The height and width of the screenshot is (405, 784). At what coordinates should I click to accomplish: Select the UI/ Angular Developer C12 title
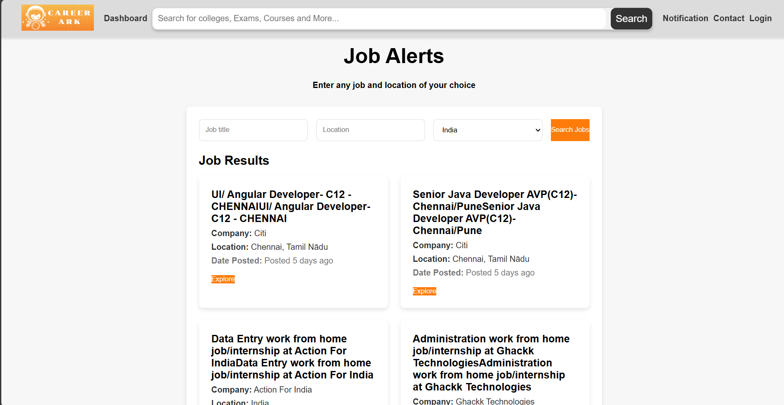pos(291,206)
